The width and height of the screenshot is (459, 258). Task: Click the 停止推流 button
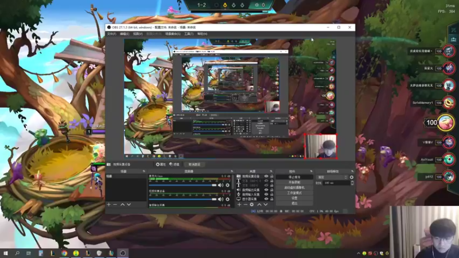(294, 177)
